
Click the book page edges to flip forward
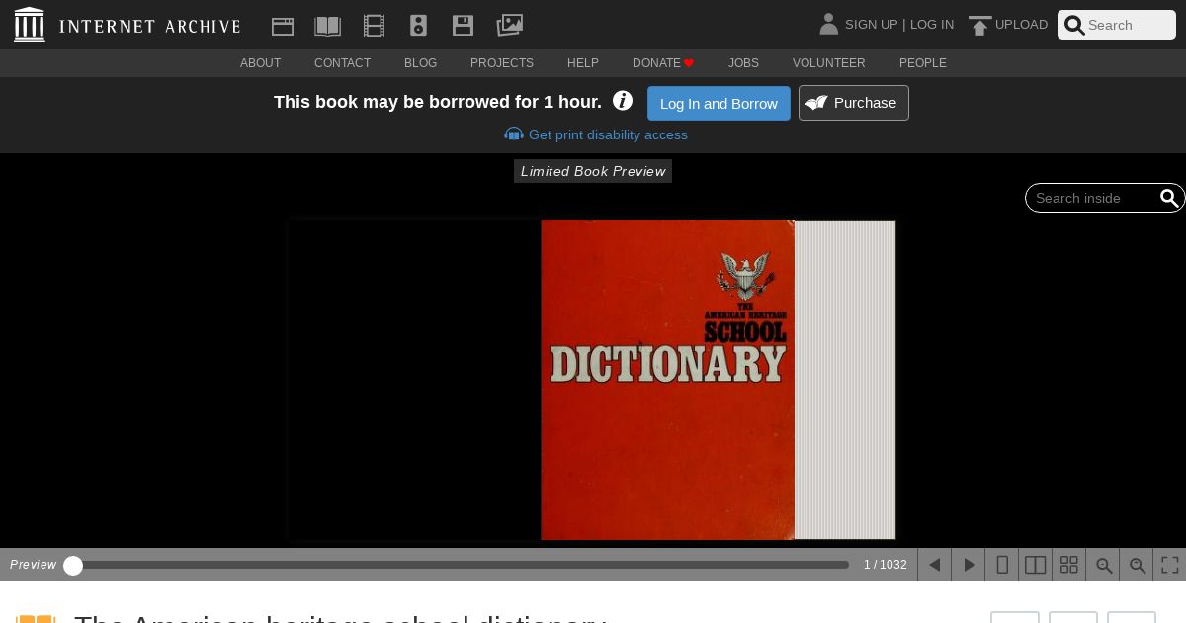845,380
